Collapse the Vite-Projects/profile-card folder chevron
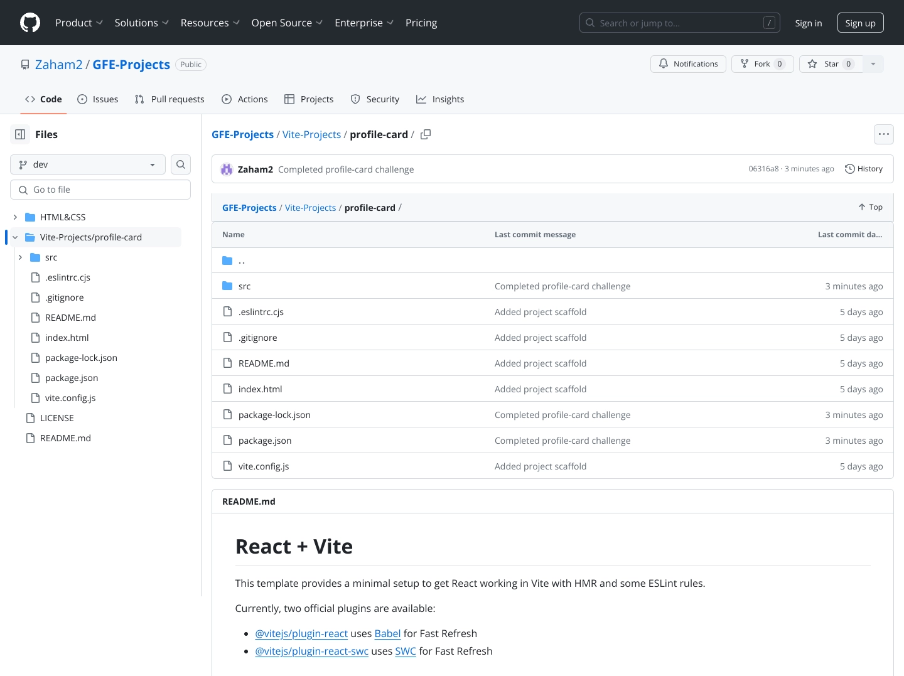This screenshot has height=676, width=904. click(x=15, y=237)
